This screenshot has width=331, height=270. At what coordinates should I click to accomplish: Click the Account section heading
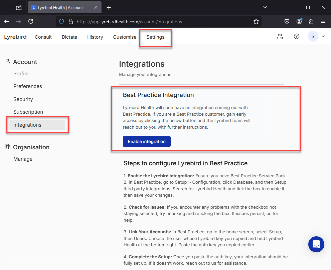(x=25, y=62)
